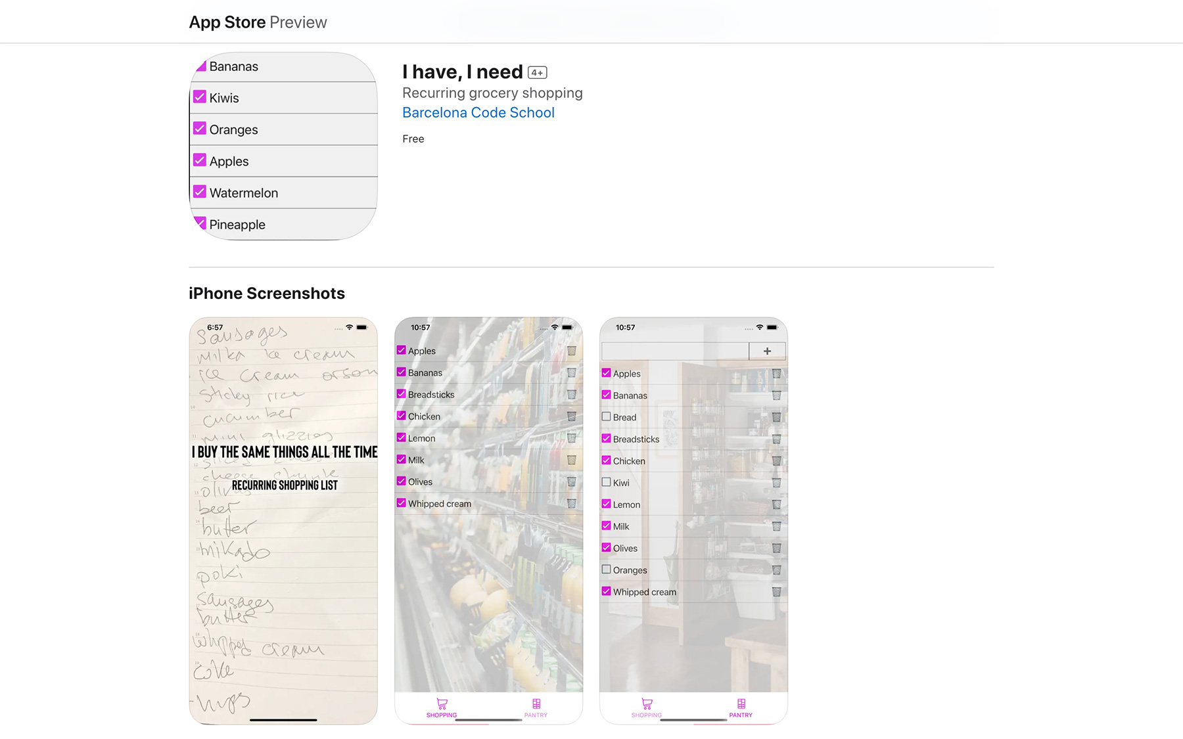Click the plus icon to add an item
Image resolution: width=1183 pixels, height=739 pixels.
click(767, 351)
